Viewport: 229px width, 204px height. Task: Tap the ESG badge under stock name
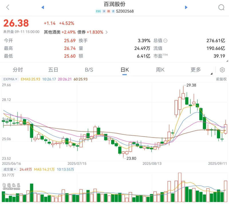click(98, 11)
